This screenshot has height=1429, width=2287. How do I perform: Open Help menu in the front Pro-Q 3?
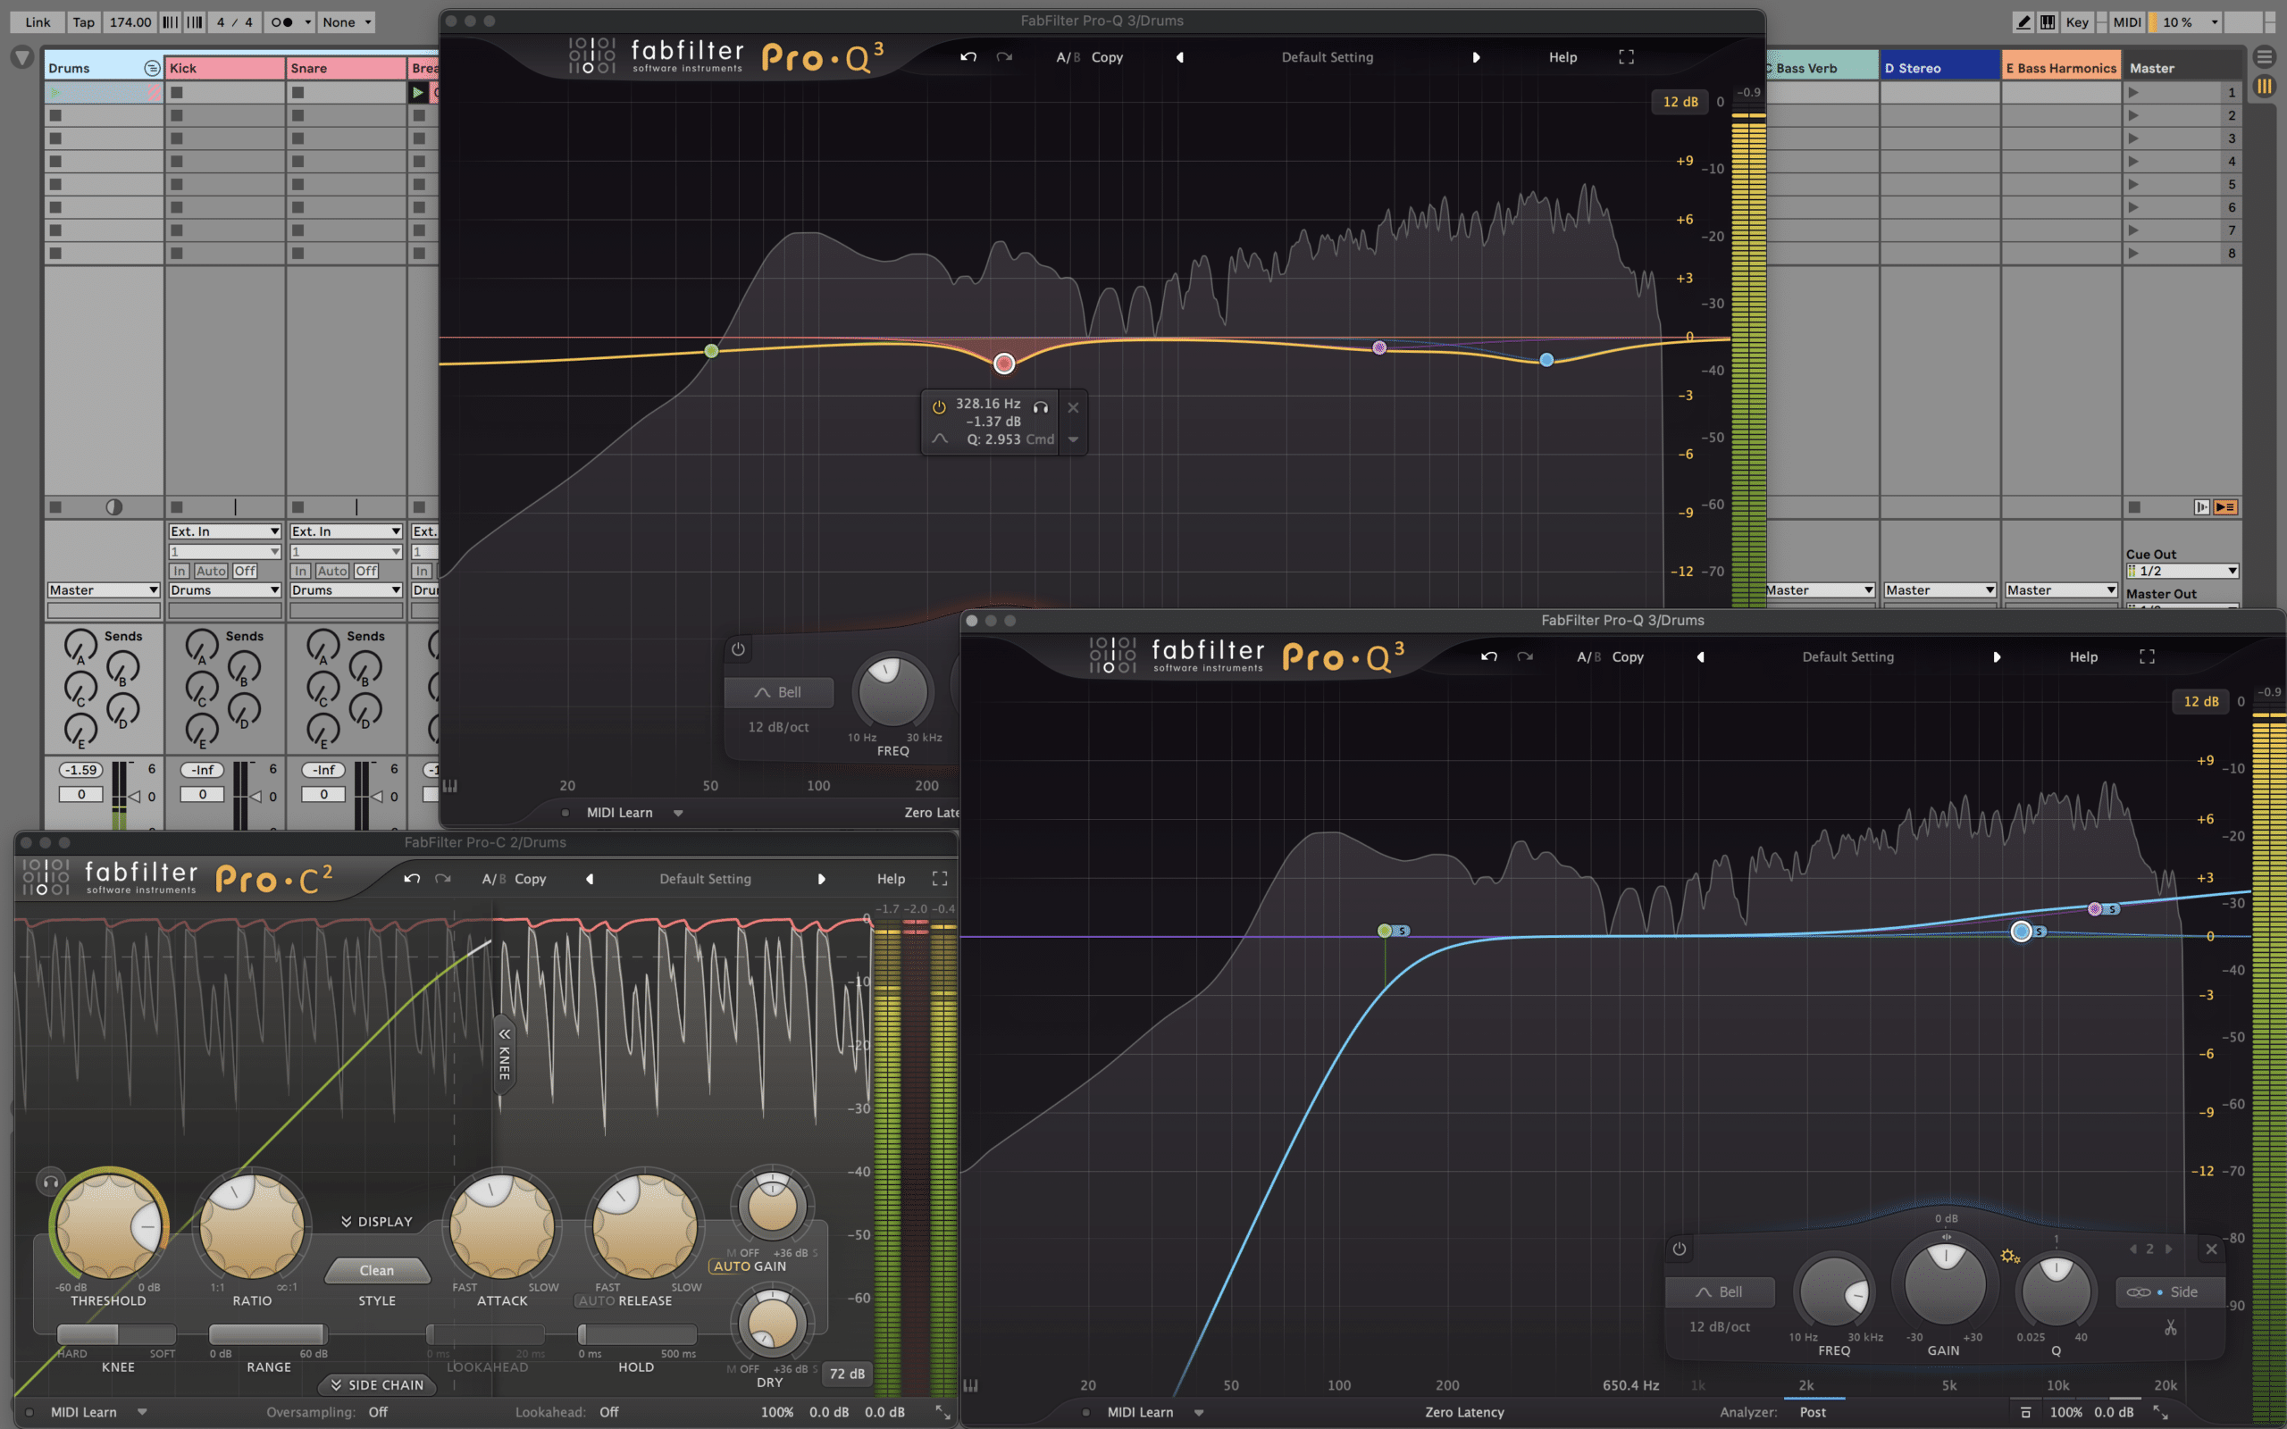tap(2083, 656)
